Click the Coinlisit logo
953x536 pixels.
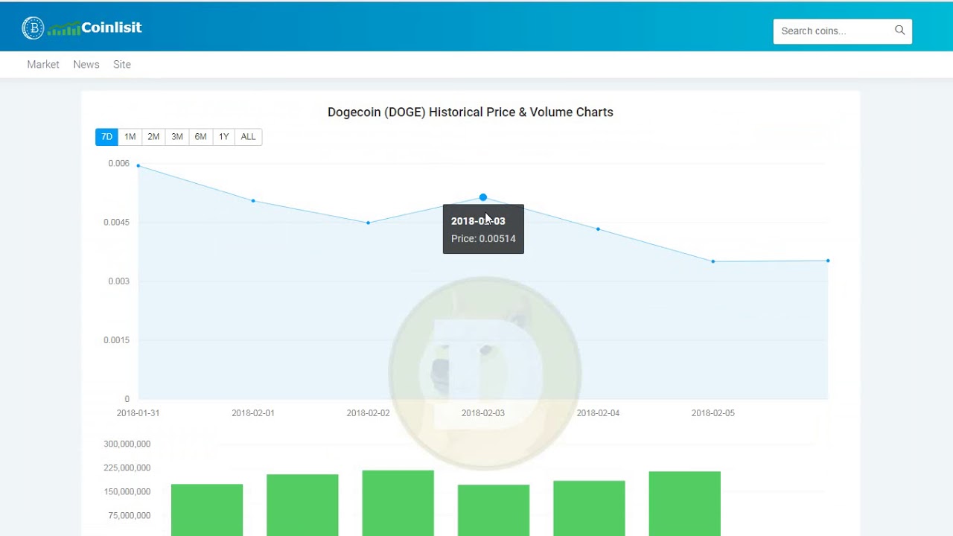pyautogui.click(x=82, y=28)
